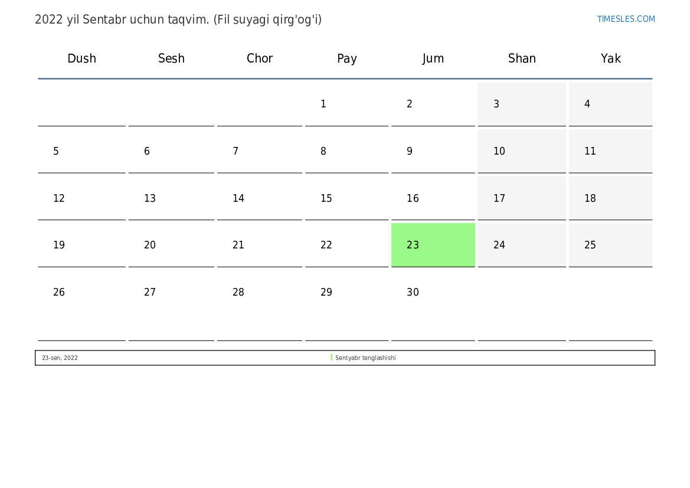Image resolution: width=690 pixels, height=488 pixels.
Task: Click day 1 in the calendar
Action: pos(346,104)
